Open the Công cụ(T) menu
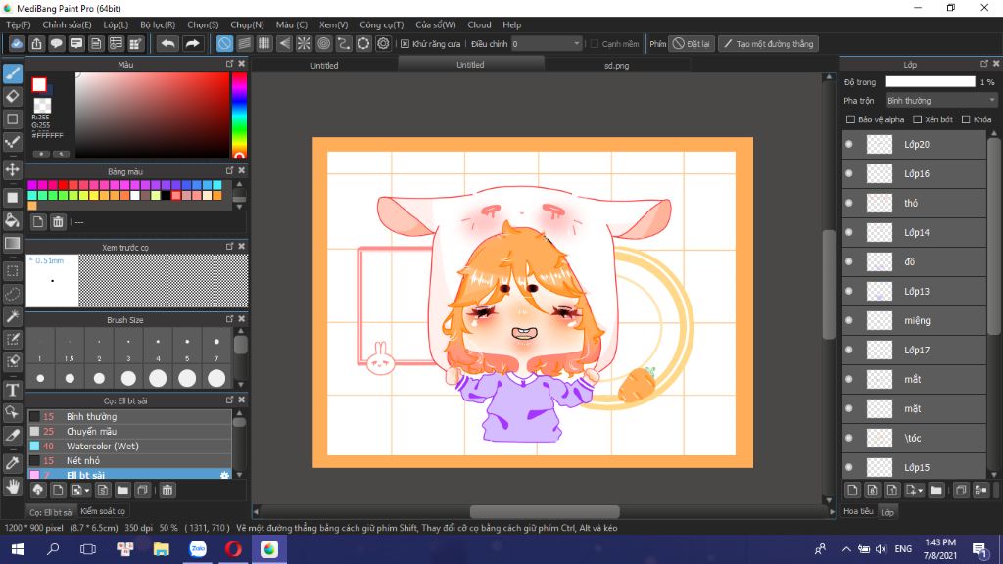The image size is (1003, 564). click(x=381, y=24)
